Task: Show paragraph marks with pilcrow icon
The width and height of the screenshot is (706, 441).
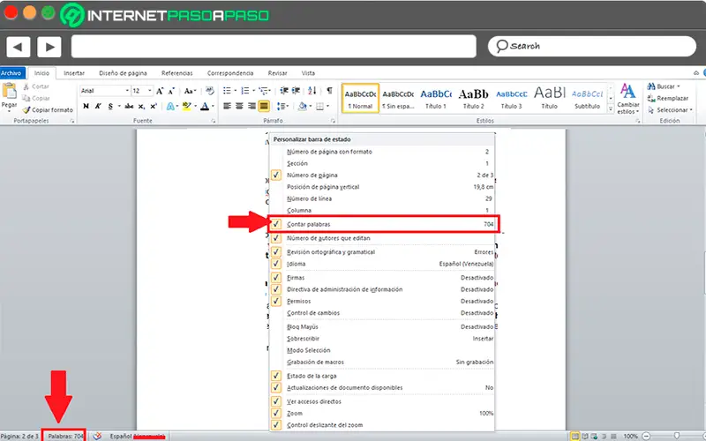Action: click(x=329, y=91)
